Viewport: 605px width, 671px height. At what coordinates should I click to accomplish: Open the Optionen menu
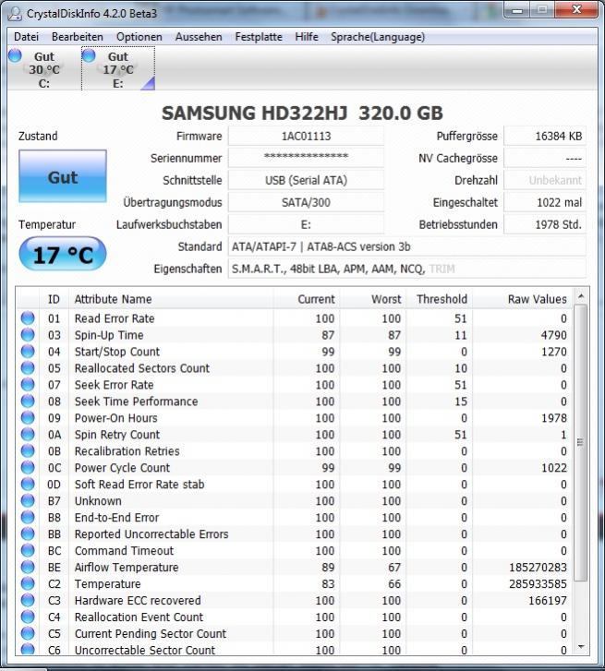pos(139,37)
